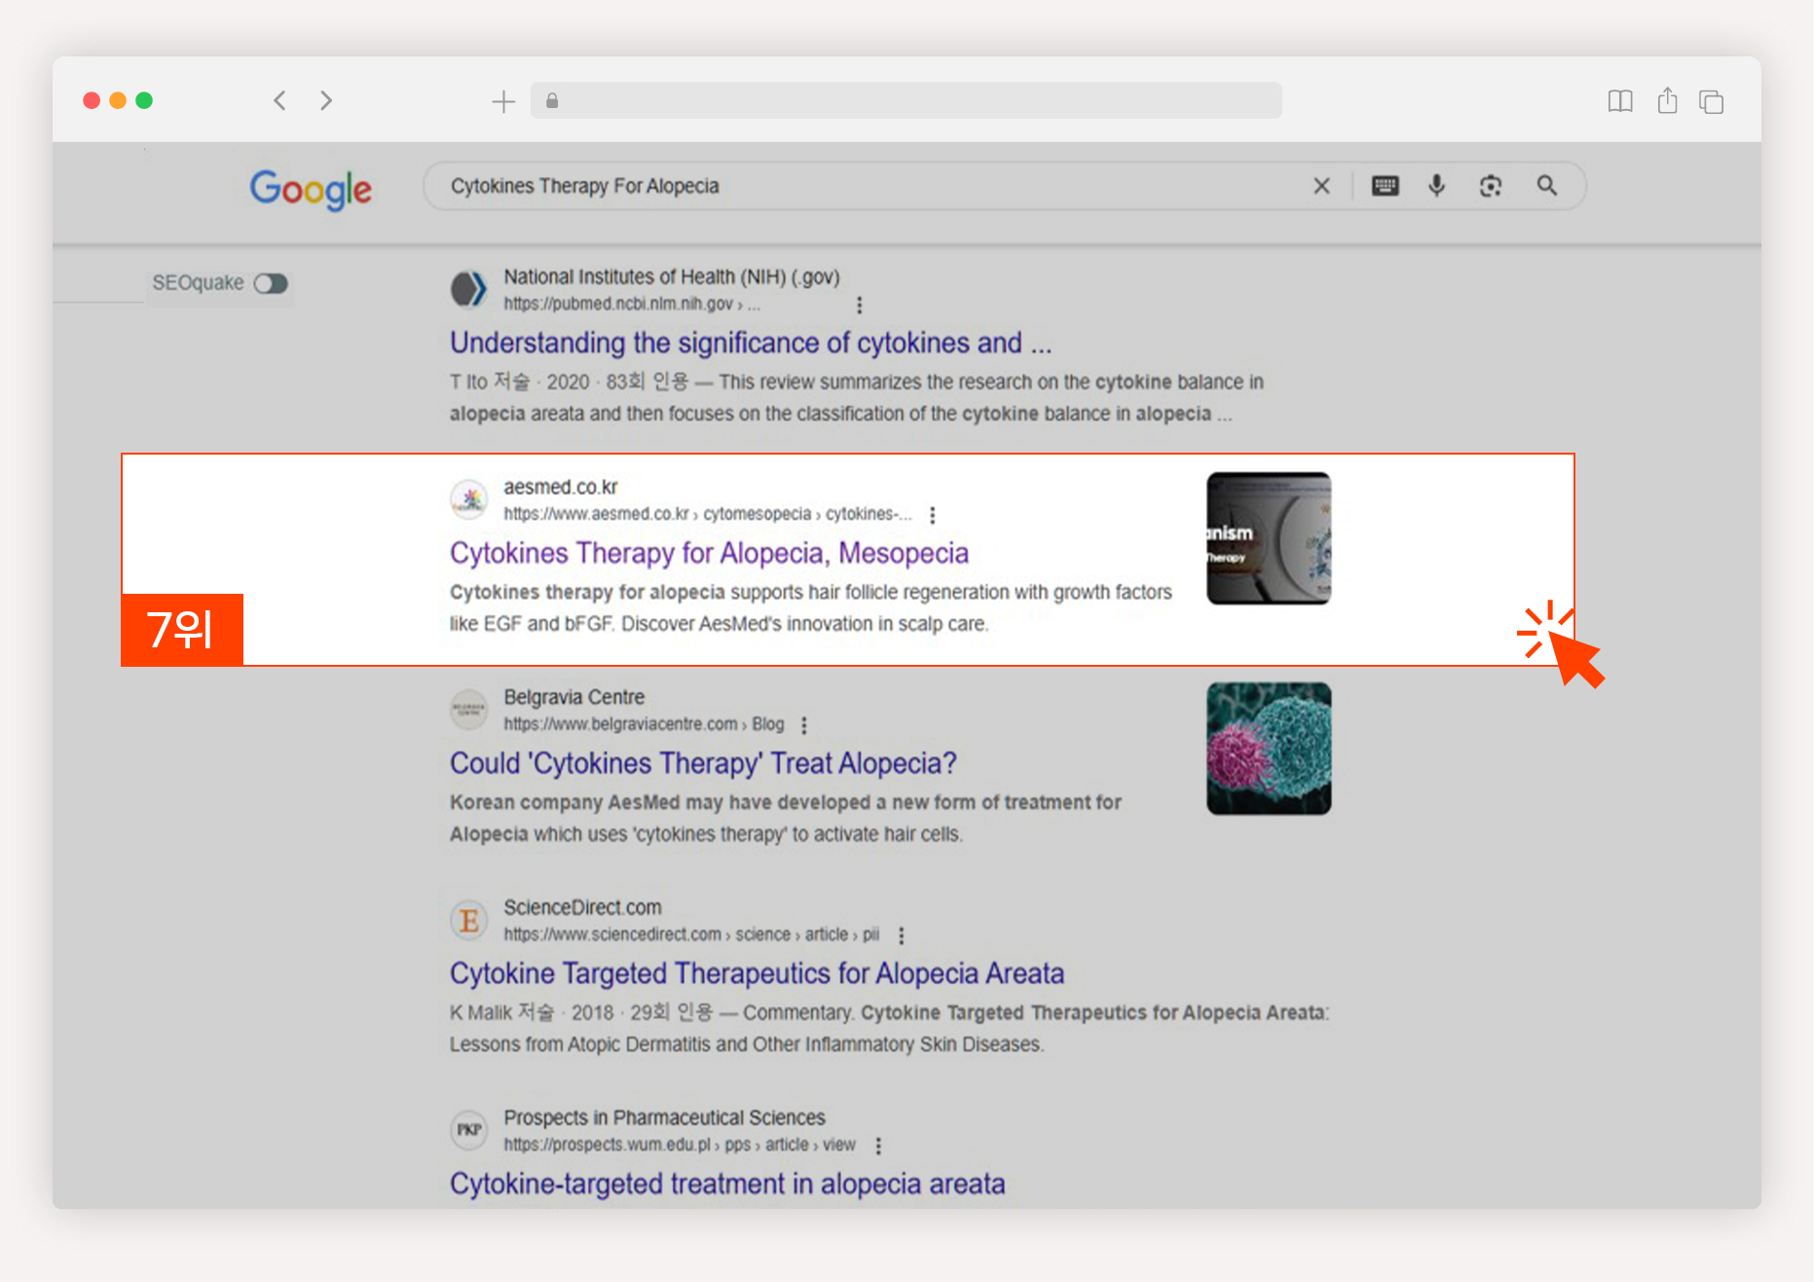This screenshot has width=1814, height=1282.
Task: Open more options for NIH result
Action: click(x=859, y=305)
